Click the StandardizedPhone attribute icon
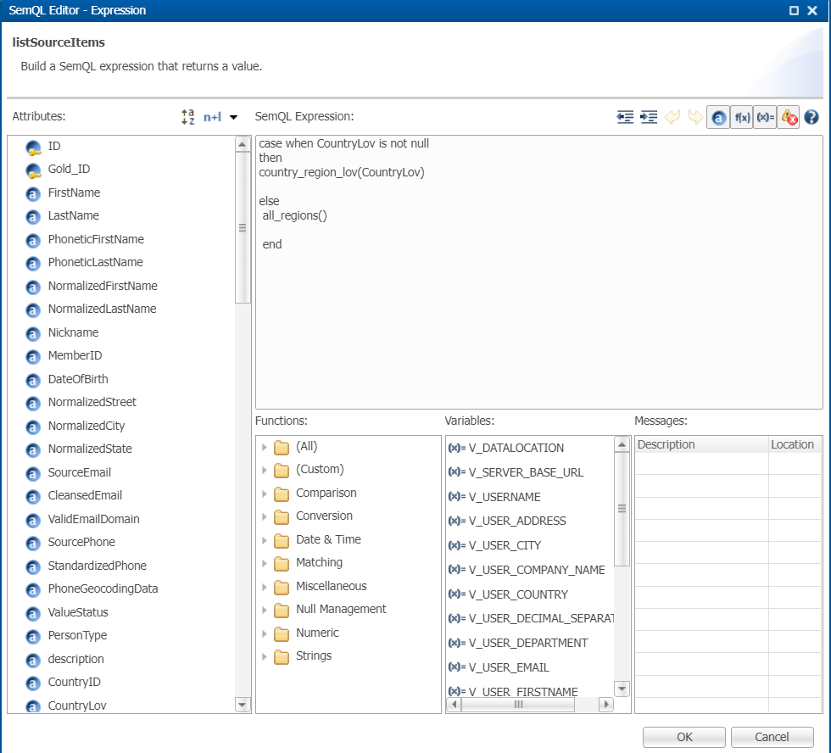 pos(33,567)
